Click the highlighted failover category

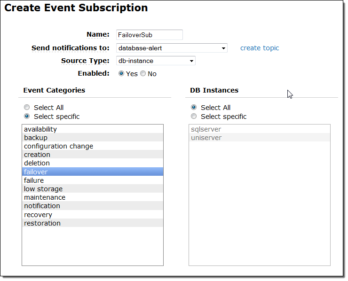point(36,172)
